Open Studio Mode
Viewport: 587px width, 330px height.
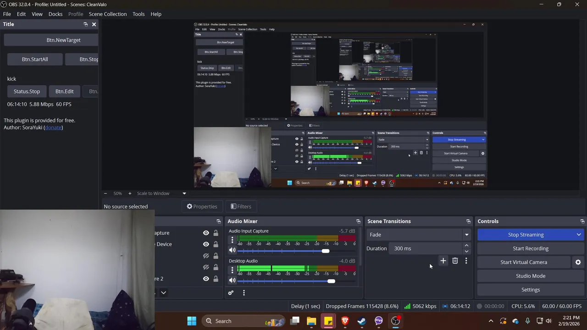(x=531, y=276)
